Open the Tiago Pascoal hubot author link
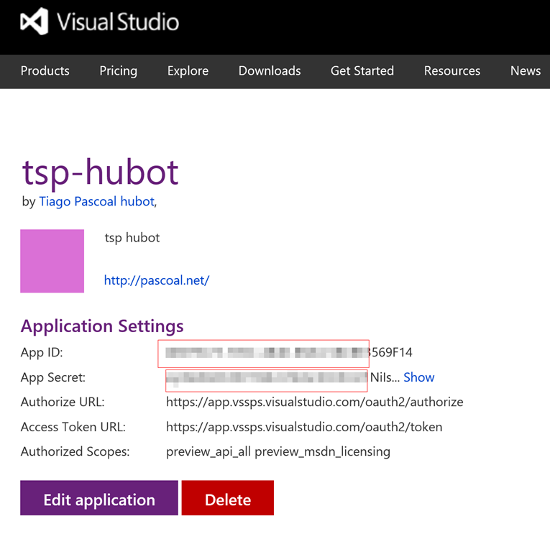550x552 pixels. (x=96, y=201)
